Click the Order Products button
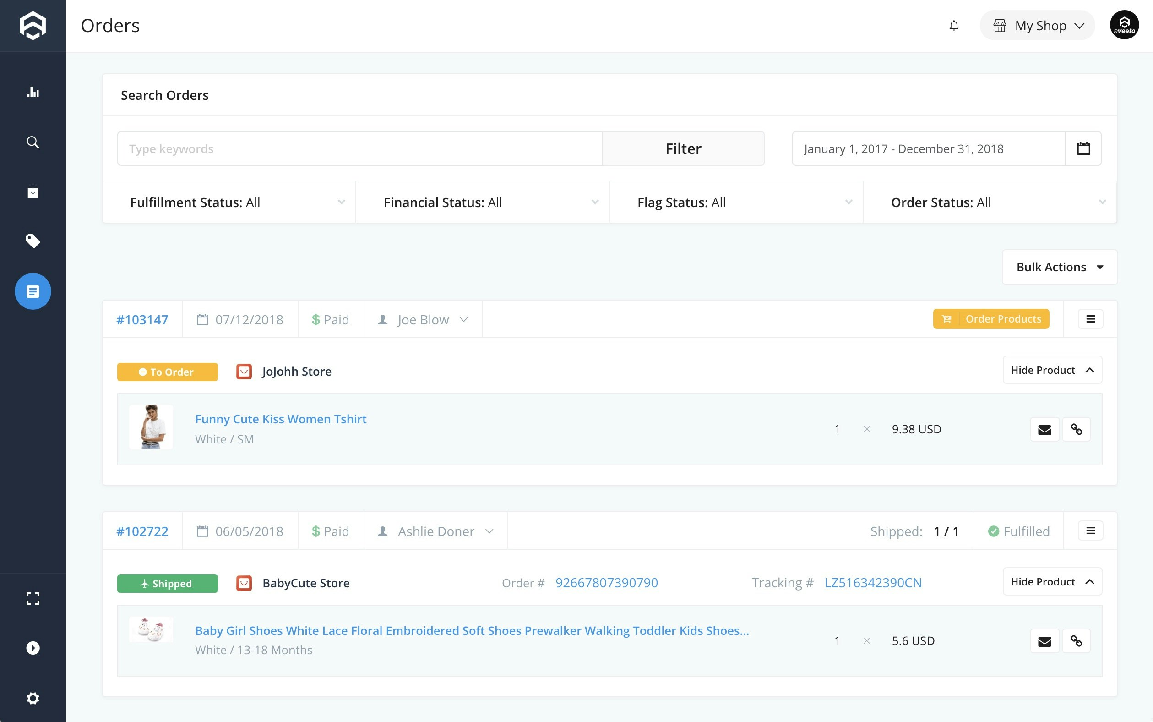1153x722 pixels. (x=991, y=319)
